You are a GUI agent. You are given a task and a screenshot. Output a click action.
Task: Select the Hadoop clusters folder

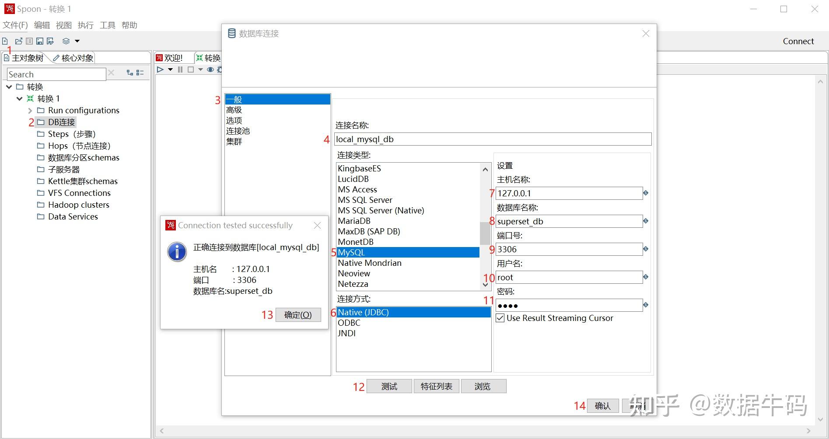coord(73,205)
